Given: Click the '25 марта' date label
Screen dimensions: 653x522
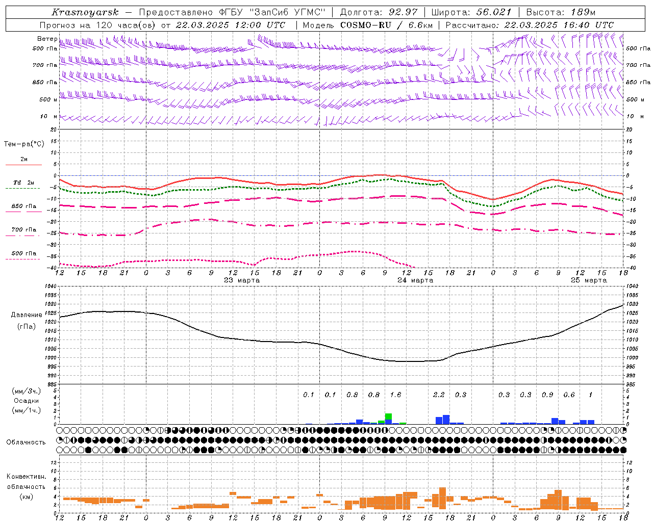Looking at the screenshot, I should pos(589,280).
